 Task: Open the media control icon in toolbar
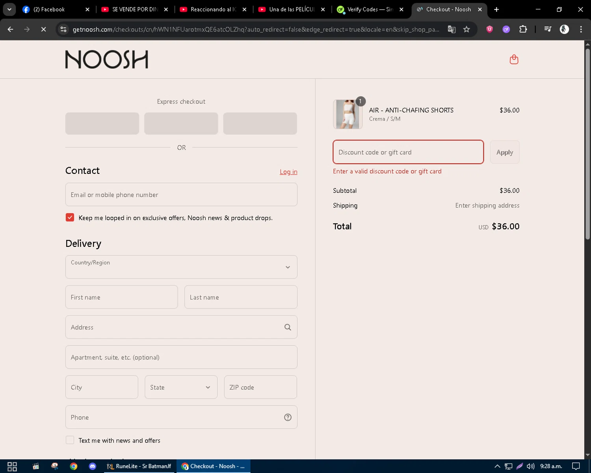click(x=548, y=29)
